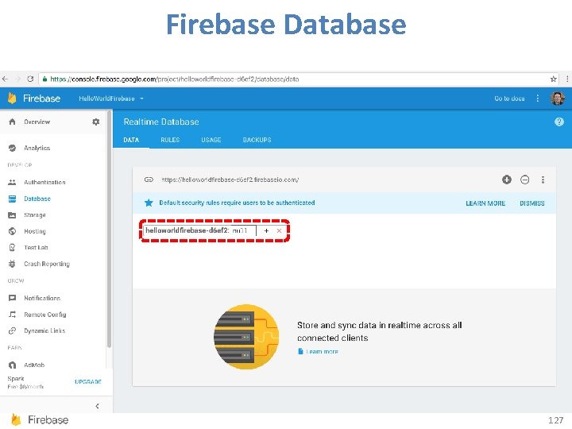Click the sidebar scrollbar
The height and width of the screenshot is (429, 572).
coord(109,230)
